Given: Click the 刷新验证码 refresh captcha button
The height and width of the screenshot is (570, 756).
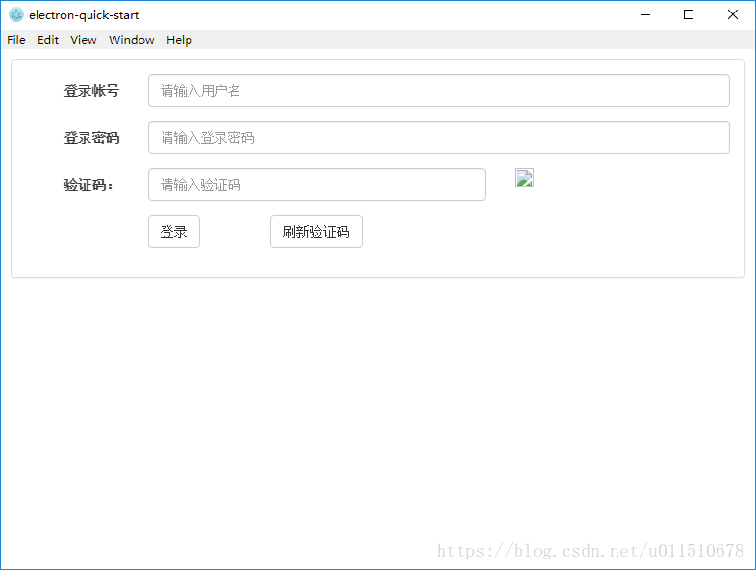Looking at the screenshot, I should pos(316,232).
